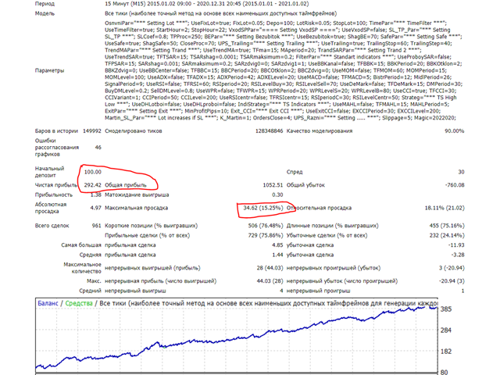Click the 'Баланс' chart legend label
This screenshot has width=500, height=375.
(x=48, y=303)
